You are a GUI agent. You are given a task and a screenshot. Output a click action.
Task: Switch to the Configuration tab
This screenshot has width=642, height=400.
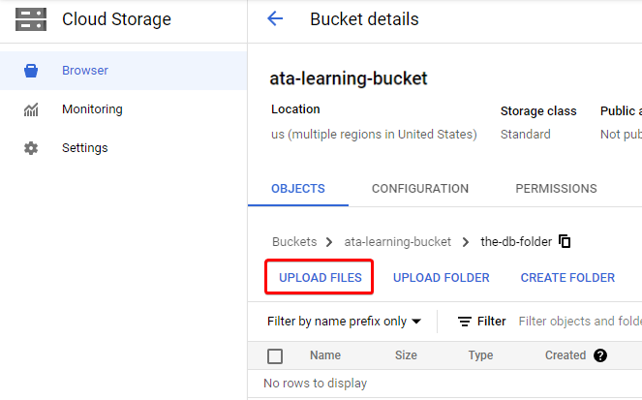tap(420, 189)
